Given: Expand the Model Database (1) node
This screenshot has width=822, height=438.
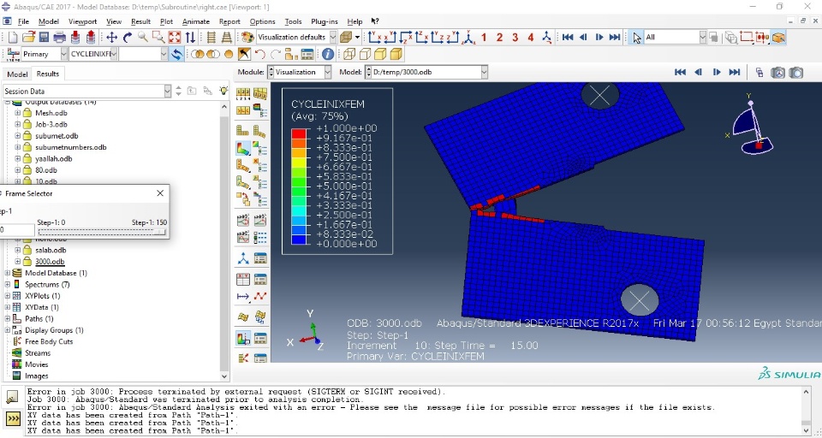Looking at the screenshot, I should tap(8, 273).
